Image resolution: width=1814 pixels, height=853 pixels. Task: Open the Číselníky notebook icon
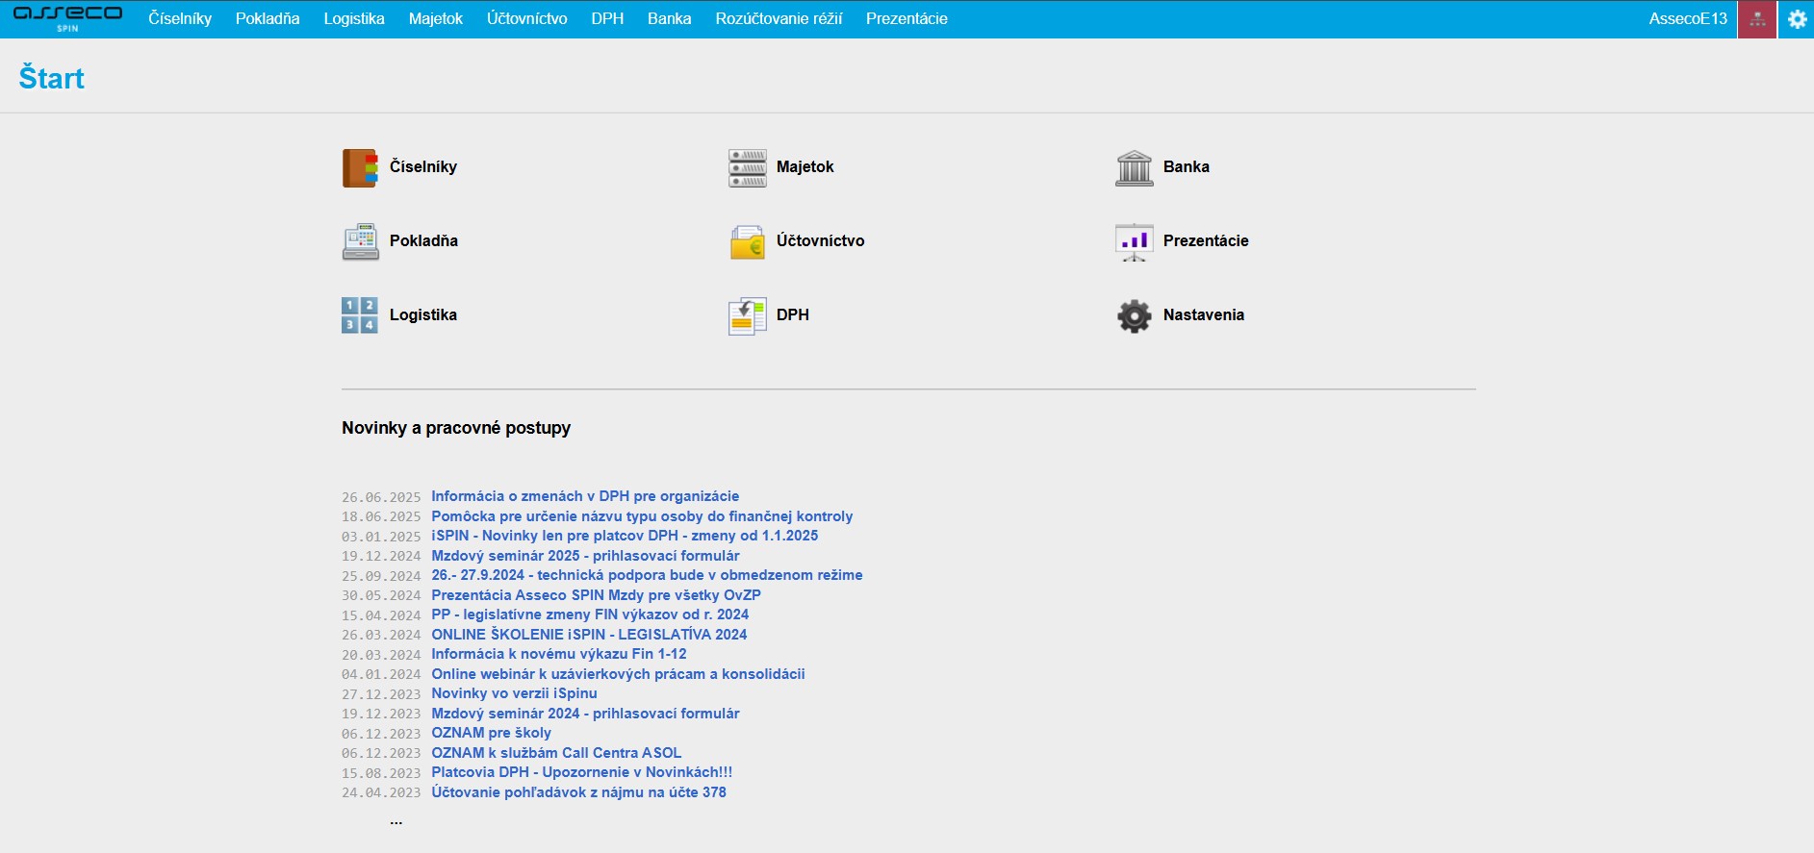pos(360,167)
